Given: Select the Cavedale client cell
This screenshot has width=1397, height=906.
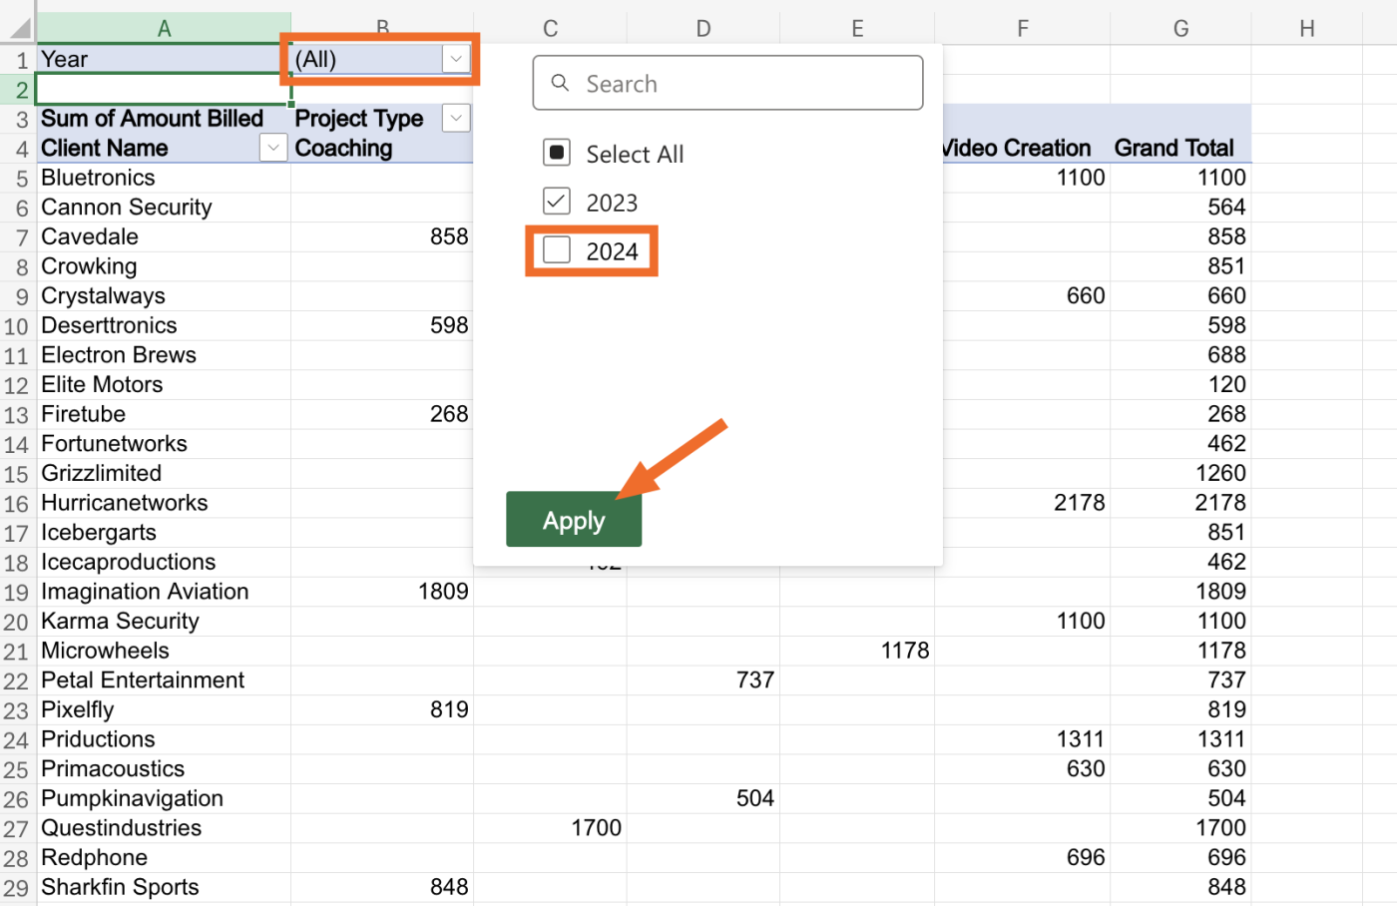Looking at the screenshot, I should 164,236.
